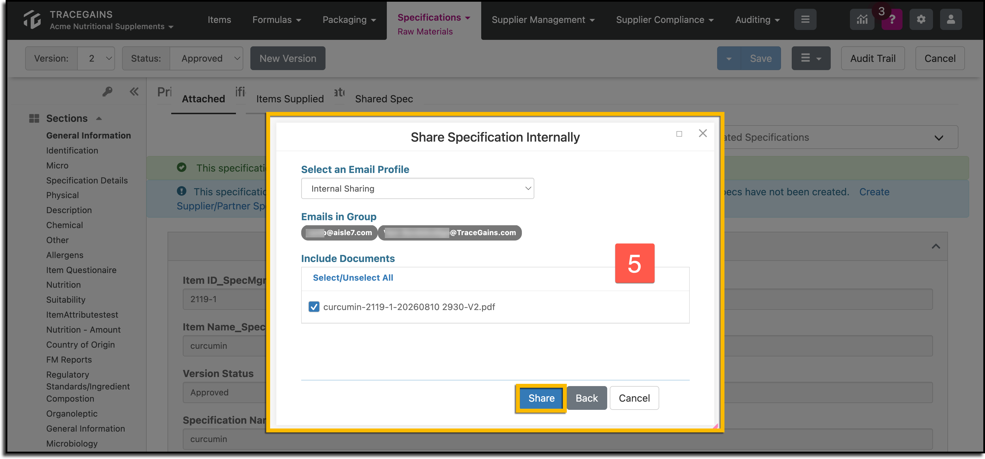Click Cancel in the share dialog
This screenshot has width=985, height=459.
[x=634, y=398]
